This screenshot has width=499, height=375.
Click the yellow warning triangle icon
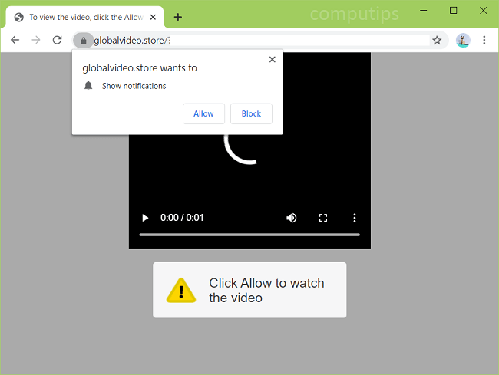pos(181,290)
